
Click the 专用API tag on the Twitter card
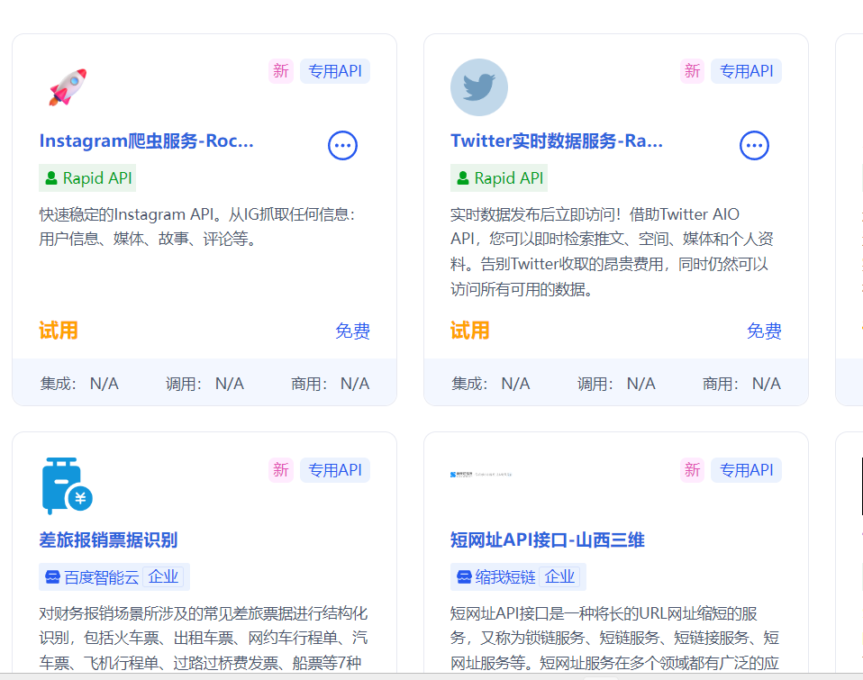point(746,71)
